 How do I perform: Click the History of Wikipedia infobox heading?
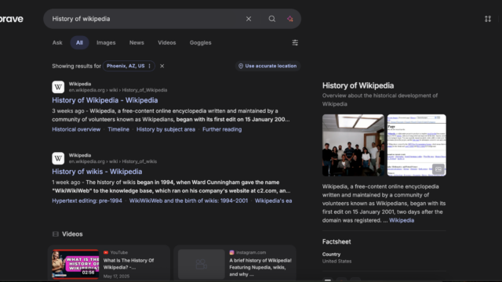pyautogui.click(x=358, y=85)
